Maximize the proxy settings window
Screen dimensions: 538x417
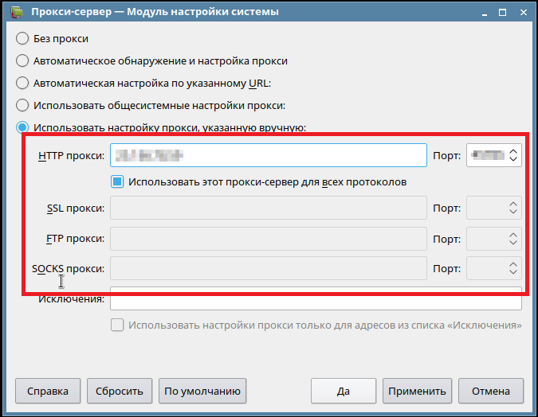tap(503, 13)
